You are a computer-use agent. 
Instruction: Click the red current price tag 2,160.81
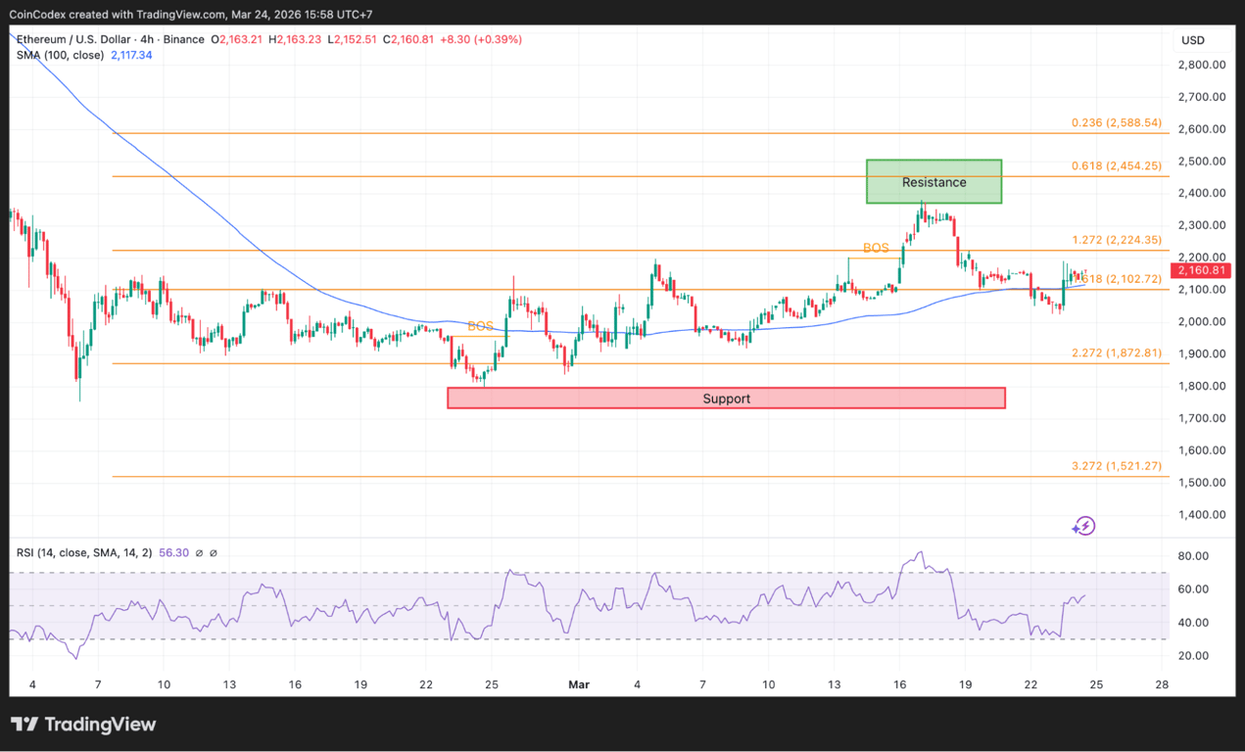(x=1201, y=269)
